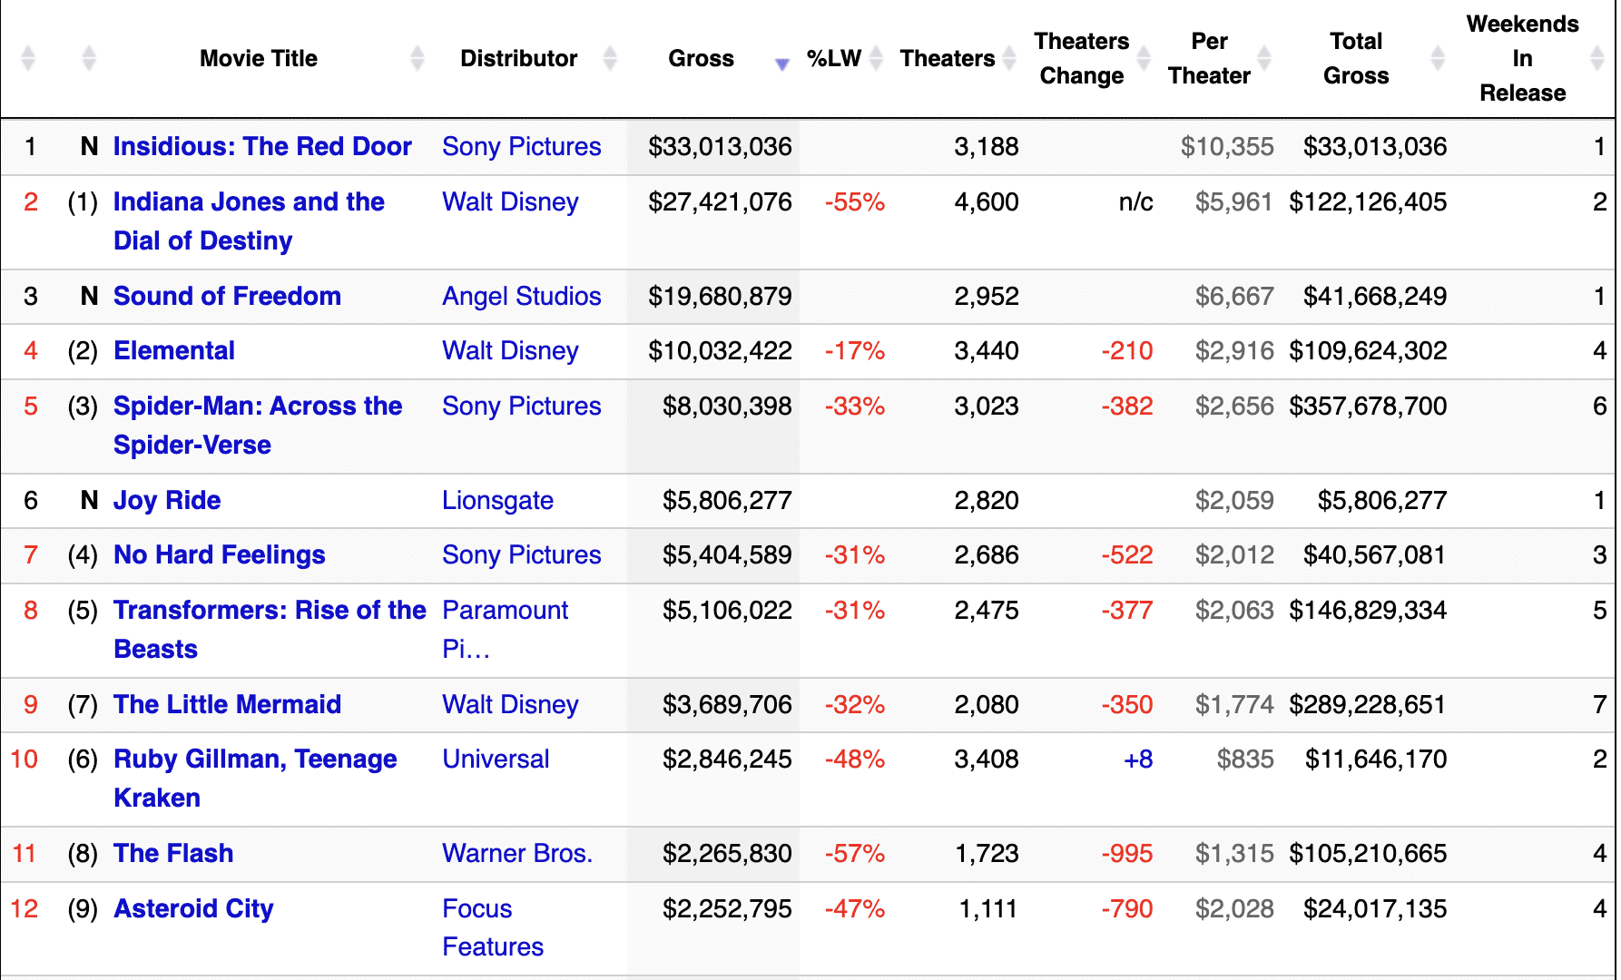The height and width of the screenshot is (980, 1621).
Task: Select gross value $33,013,036 in Gross column
Action: point(720,147)
